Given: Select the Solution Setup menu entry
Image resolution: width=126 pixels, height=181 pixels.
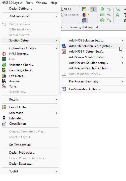Looking at the screenshot, I should (30, 40).
